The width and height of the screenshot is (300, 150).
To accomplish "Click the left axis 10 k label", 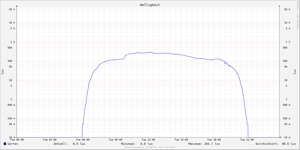I will tap(12, 23).
